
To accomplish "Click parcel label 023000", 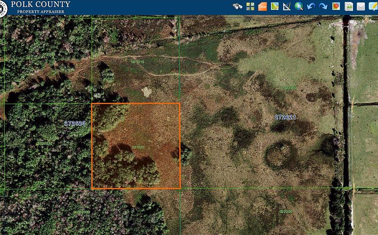I will (x=290, y=88).
